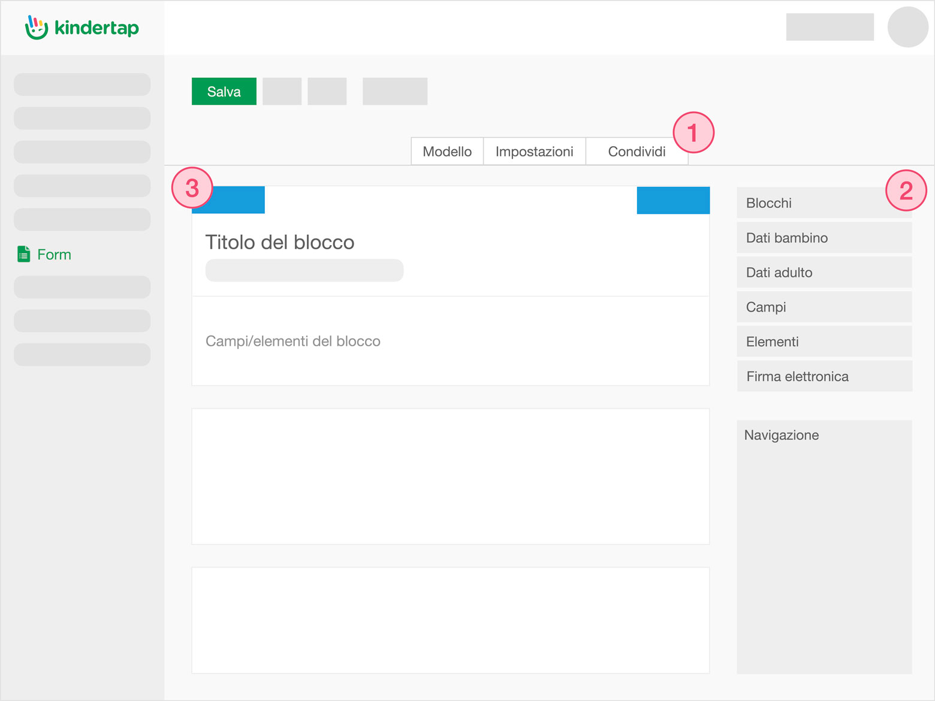Image resolution: width=935 pixels, height=701 pixels.
Task: Click the Salva button
Action: [224, 91]
